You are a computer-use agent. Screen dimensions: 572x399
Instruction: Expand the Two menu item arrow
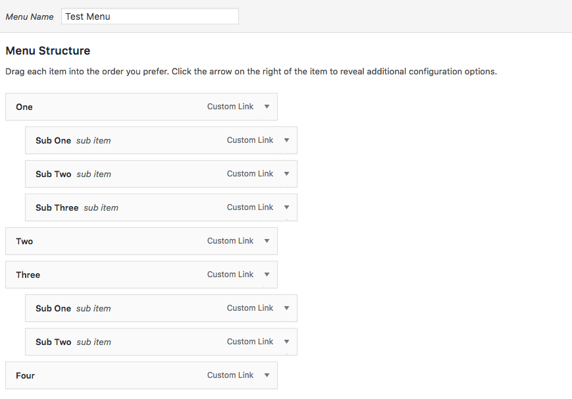[267, 241]
